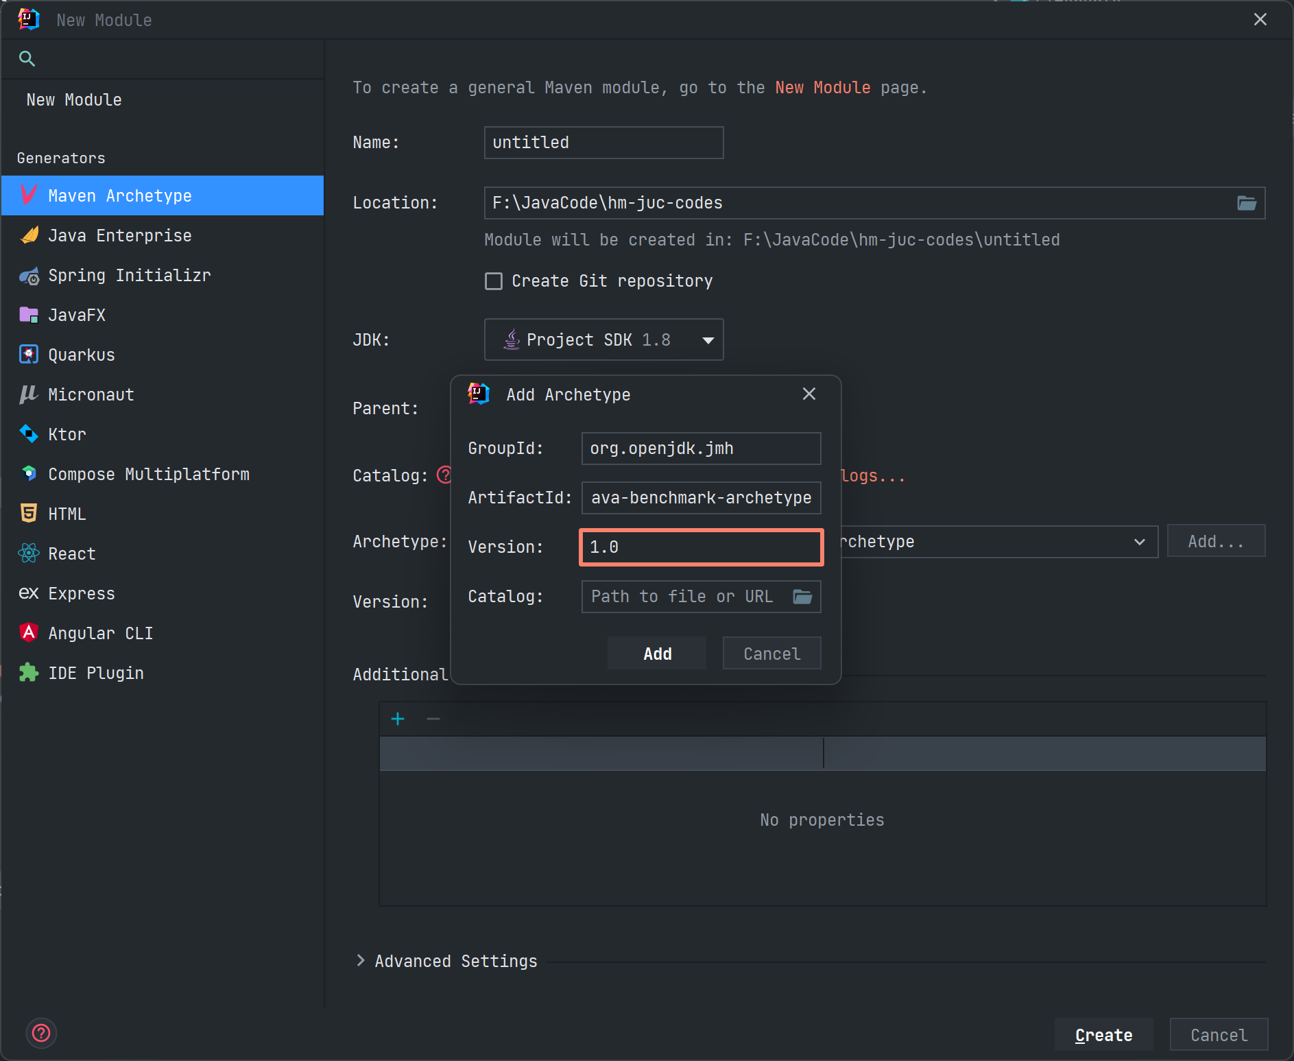This screenshot has height=1061, width=1294.
Task: Choose the Ktor generator
Action: (x=67, y=435)
